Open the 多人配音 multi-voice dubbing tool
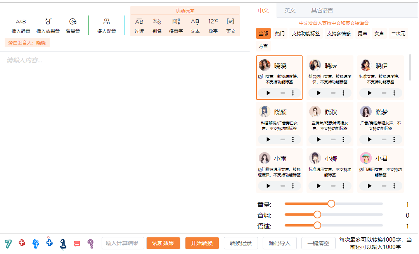The height and width of the screenshot is (254, 419). point(107,22)
